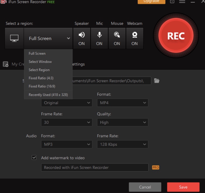Viewport: 205px width, 193px height.
Task: Start recording with the REC button
Action: coord(176,36)
